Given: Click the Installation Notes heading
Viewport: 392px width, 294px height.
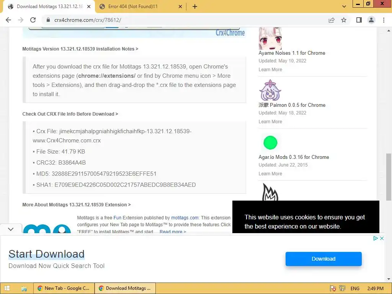Looking at the screenshot, I should pyautogui.click(x=80, y=49).
